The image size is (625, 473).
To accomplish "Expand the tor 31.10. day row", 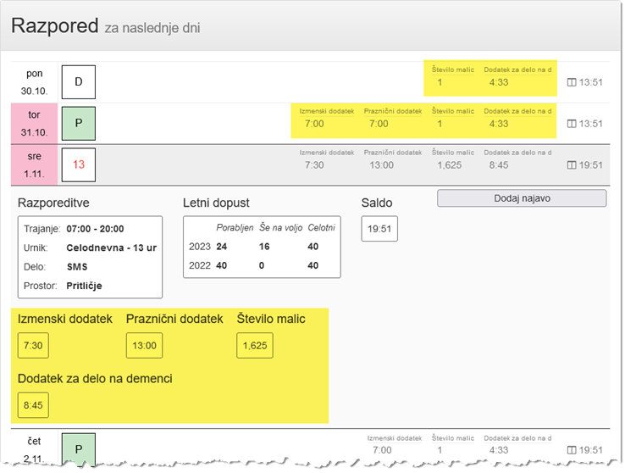I will tap(35, 124).
